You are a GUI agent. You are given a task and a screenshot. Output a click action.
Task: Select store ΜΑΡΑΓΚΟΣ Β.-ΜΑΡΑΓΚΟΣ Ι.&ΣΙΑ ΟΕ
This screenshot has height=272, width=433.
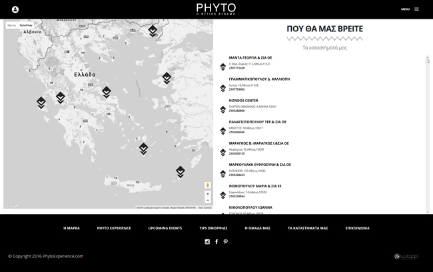coord(258,143)
